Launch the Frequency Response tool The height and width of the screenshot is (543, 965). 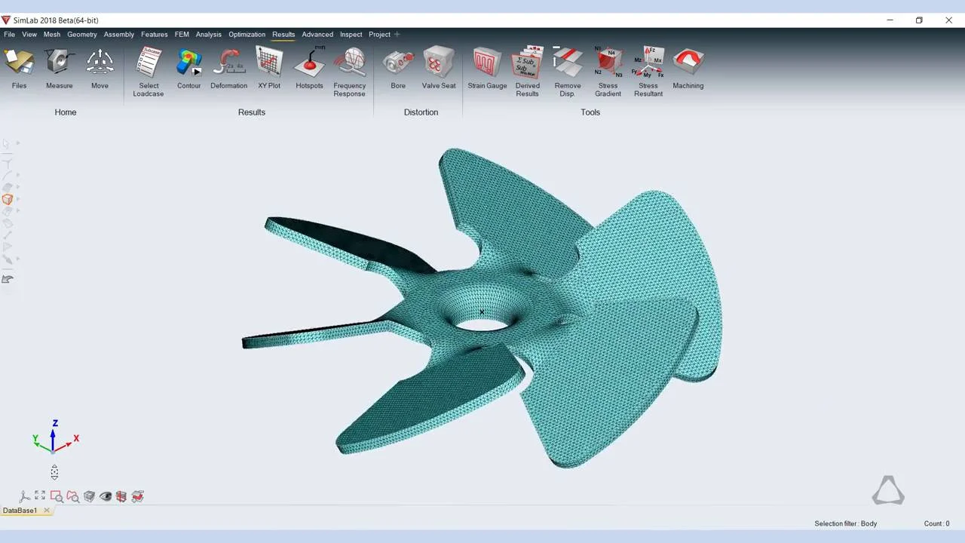[x=349, y=63]
